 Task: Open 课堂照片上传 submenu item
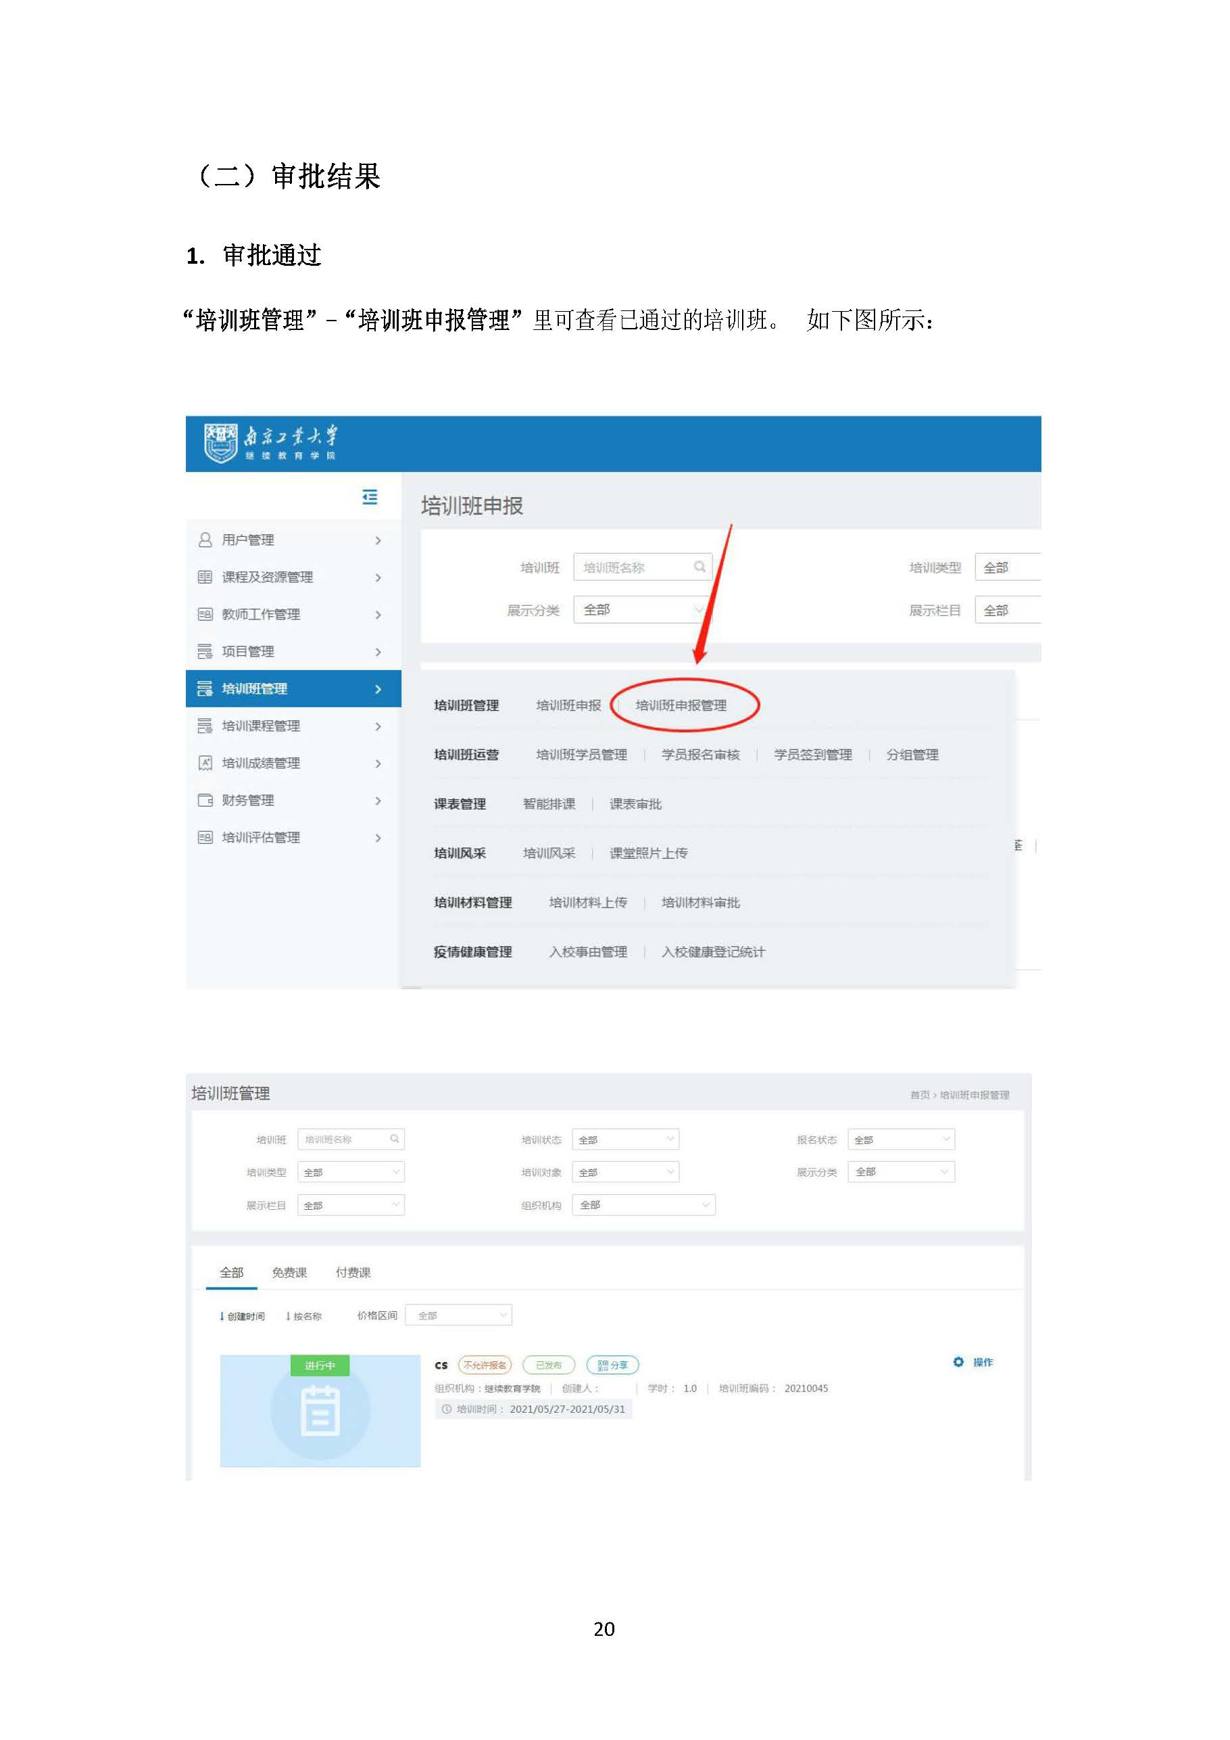pos(648,853)
